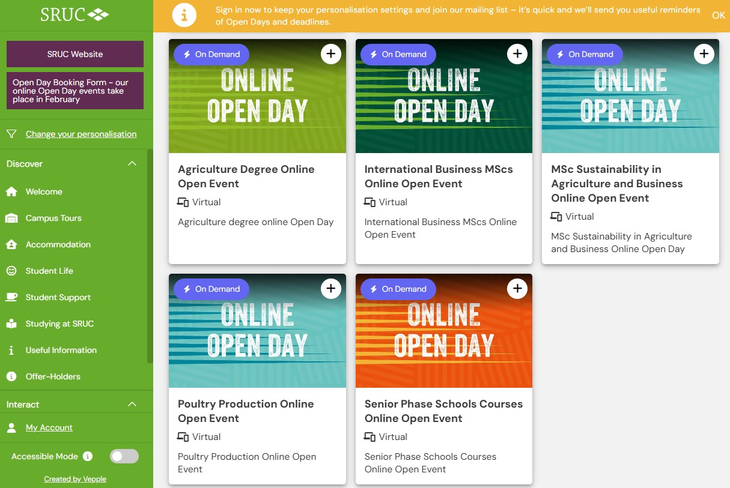Toggle the Accessible Mode switch
730x488 pixels.
(x=124, y=456)
